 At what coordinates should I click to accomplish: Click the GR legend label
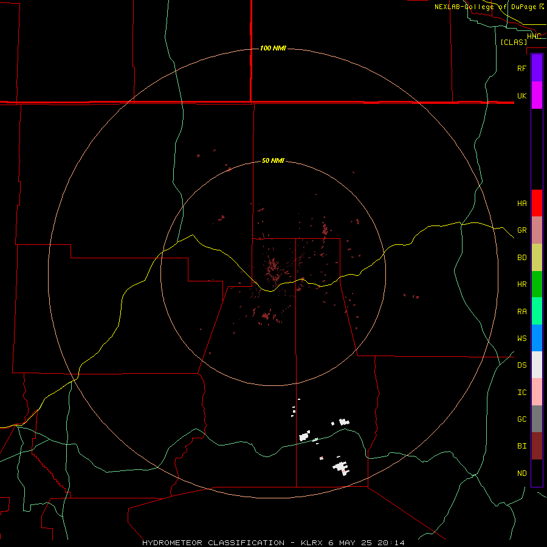click(521, 230)
